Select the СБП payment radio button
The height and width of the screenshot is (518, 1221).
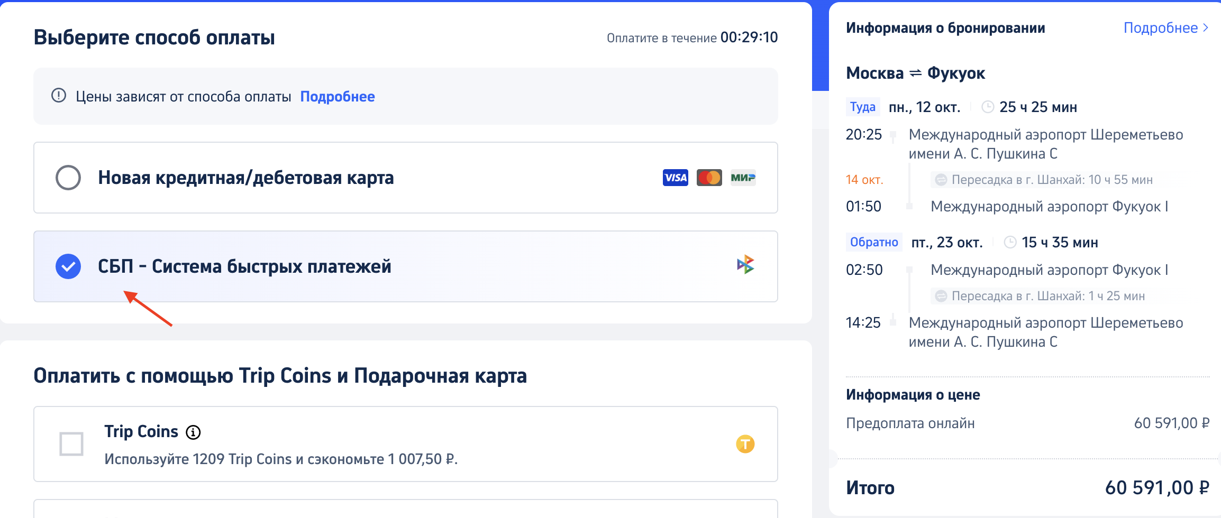tap(68, 266)
